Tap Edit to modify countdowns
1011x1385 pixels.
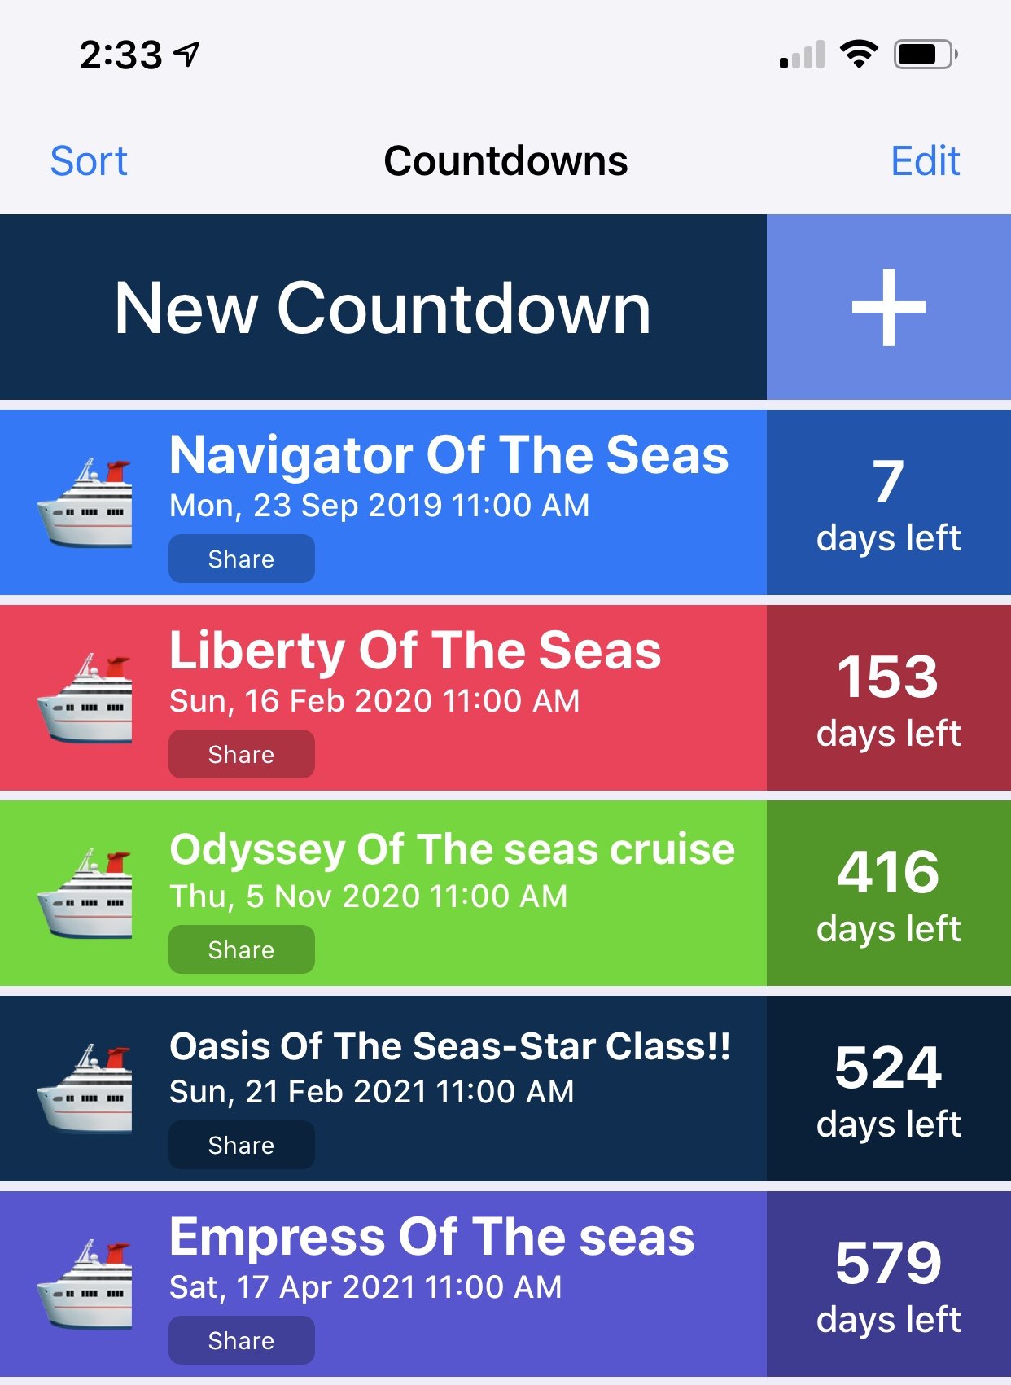pyautogui.click(x=926, y=160)
